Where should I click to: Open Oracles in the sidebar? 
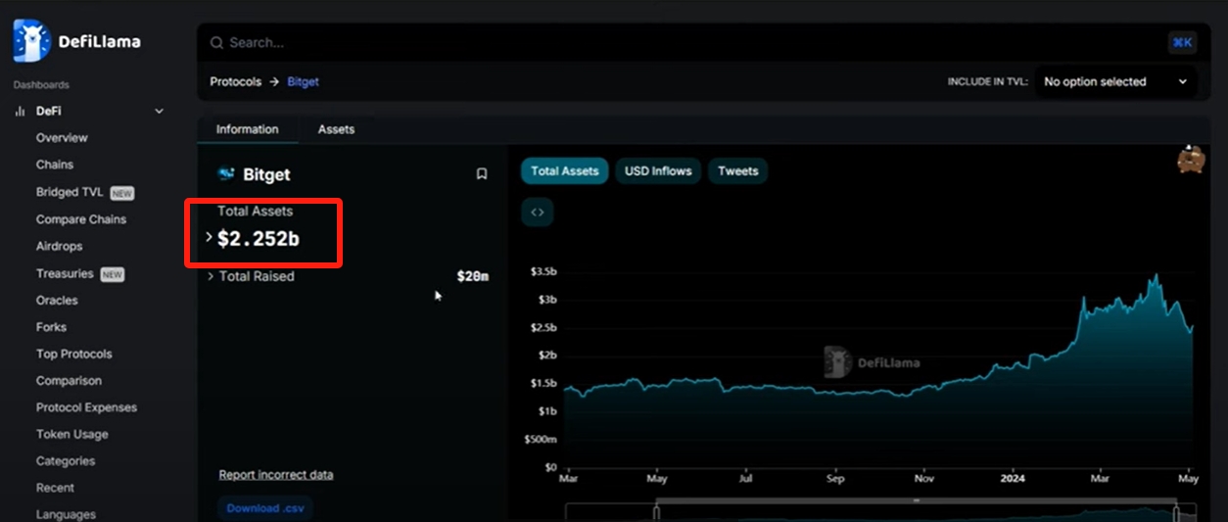point(57,301)
